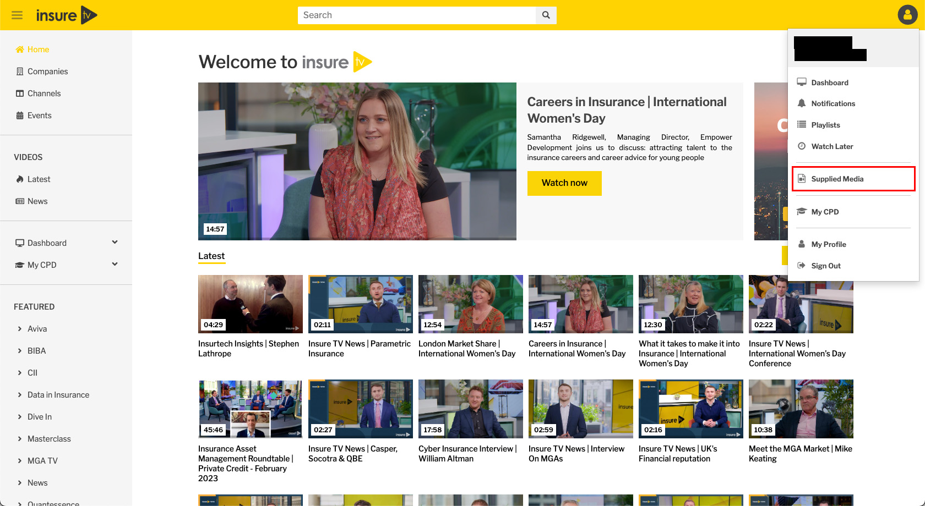Click the Notifications bell icon
925x506 pixels.
[x=802, y=103]
